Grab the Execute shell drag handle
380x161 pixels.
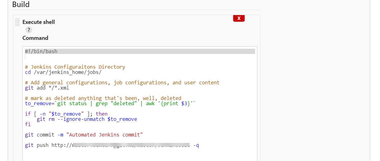[17, 22]
